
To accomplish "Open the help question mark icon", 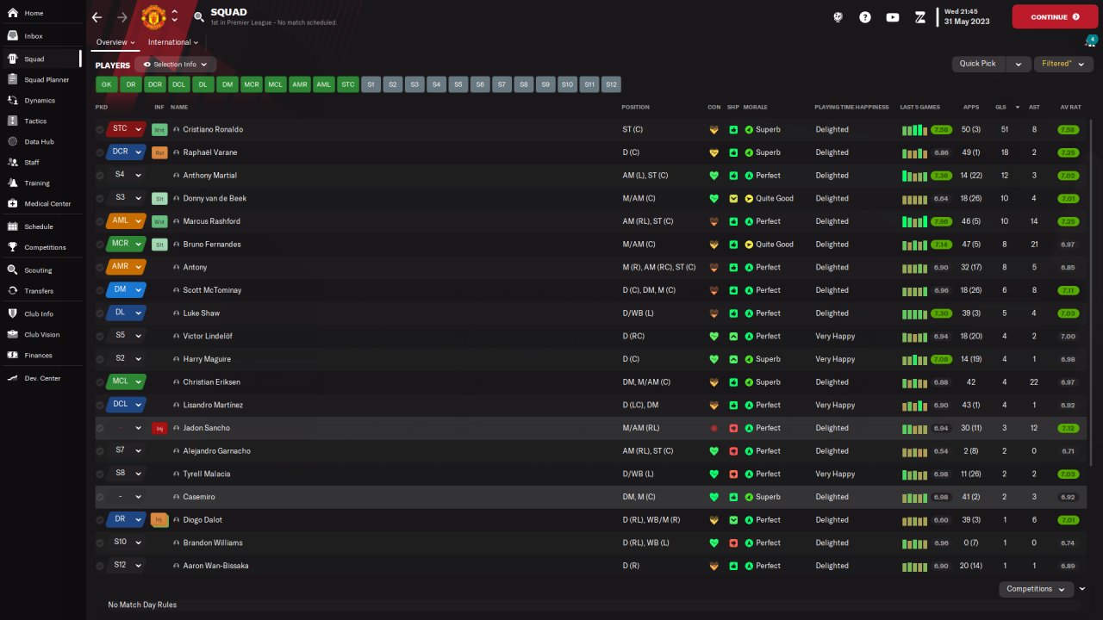I will (865, 17).
